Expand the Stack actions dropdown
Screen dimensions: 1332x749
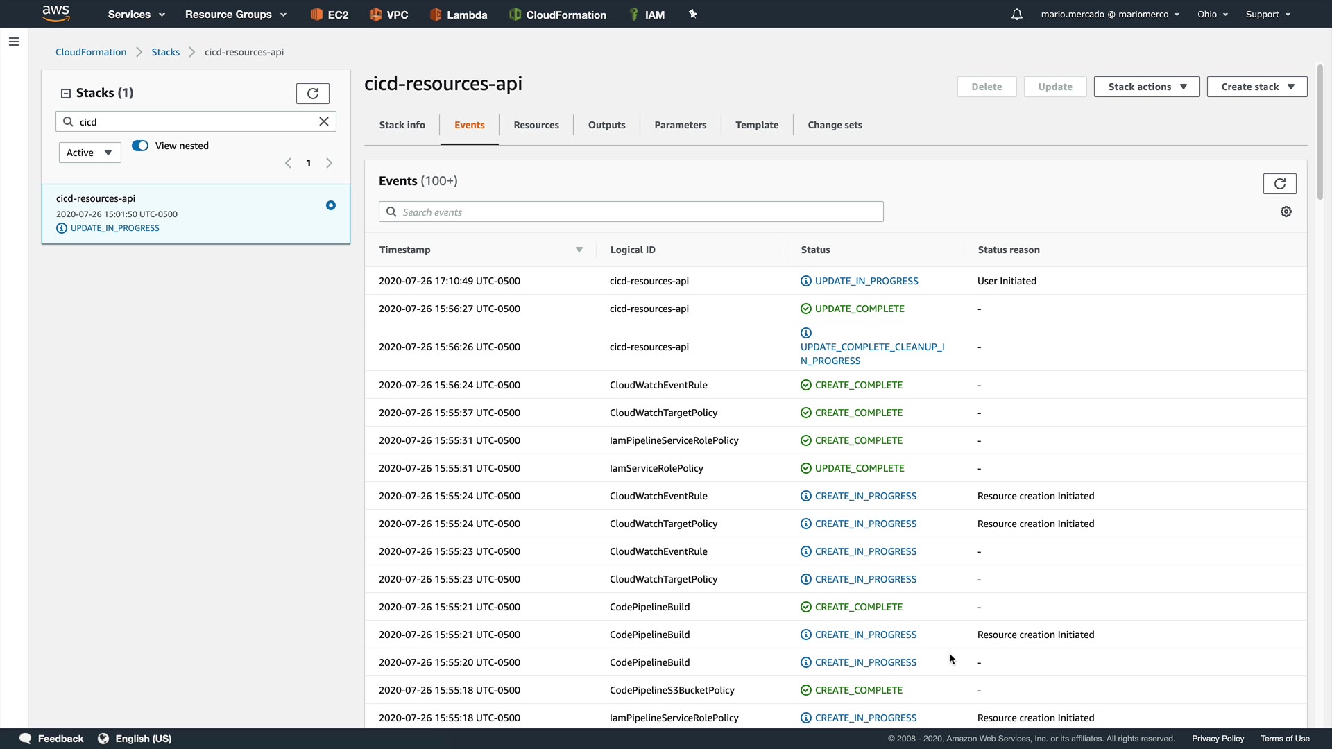click(x=1146, y=87)
